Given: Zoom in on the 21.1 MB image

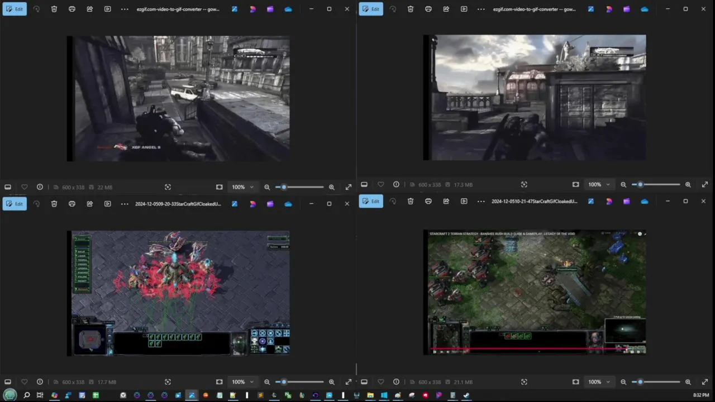Looking at the screenshot, I should tap(688, 382).
